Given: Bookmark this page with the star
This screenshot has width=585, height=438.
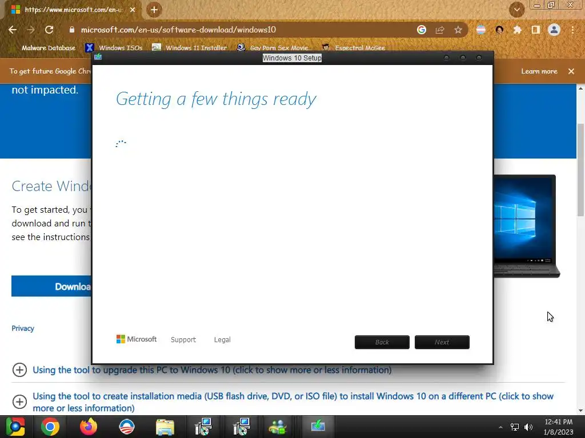Looking at the screenshot, I should pos(458,30).
